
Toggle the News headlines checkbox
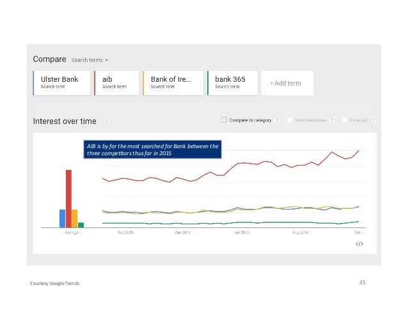(x=290, y=119)
